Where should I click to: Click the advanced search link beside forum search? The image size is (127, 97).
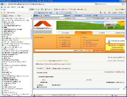99,50
